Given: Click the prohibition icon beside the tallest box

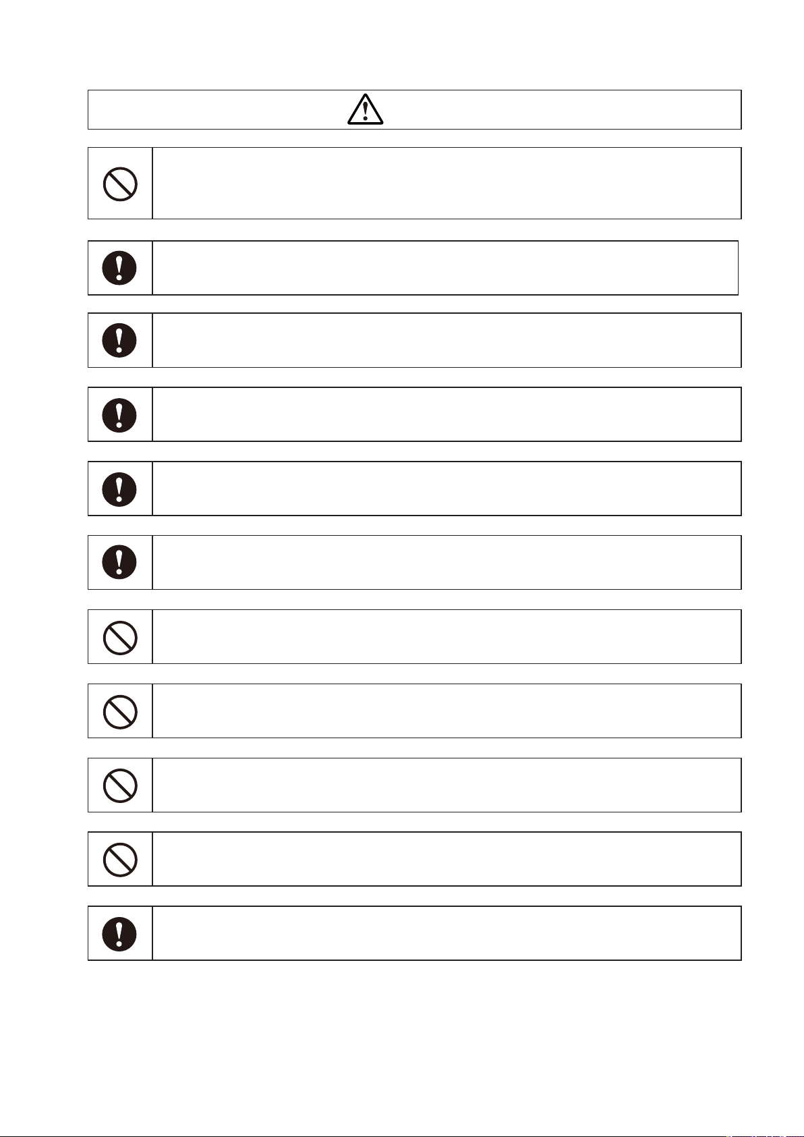Looking at the screenshot, I should [120, 184].
